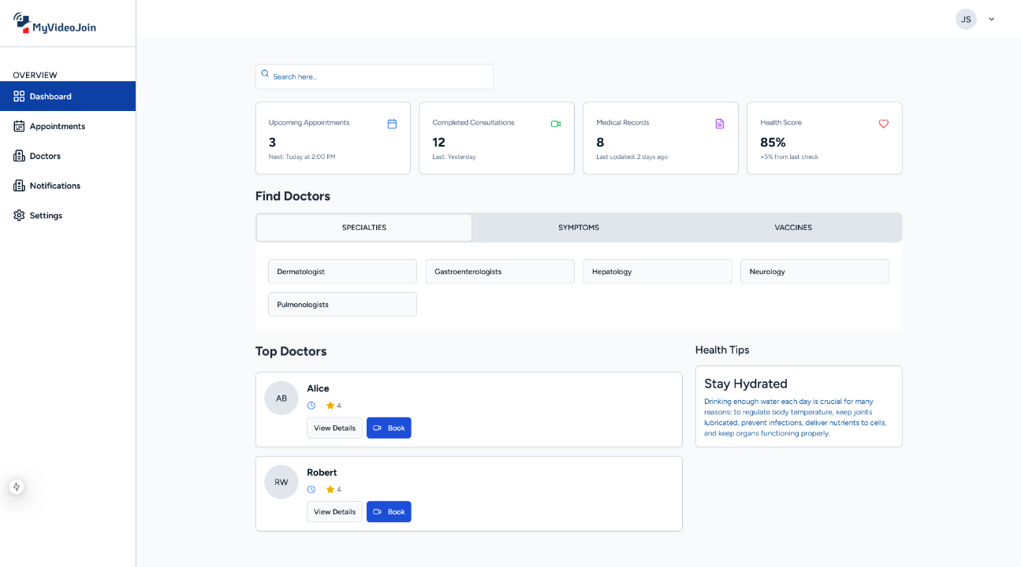Click the 'Last: Yesterday' text
1021x567 pixels.
pos(454,157)
